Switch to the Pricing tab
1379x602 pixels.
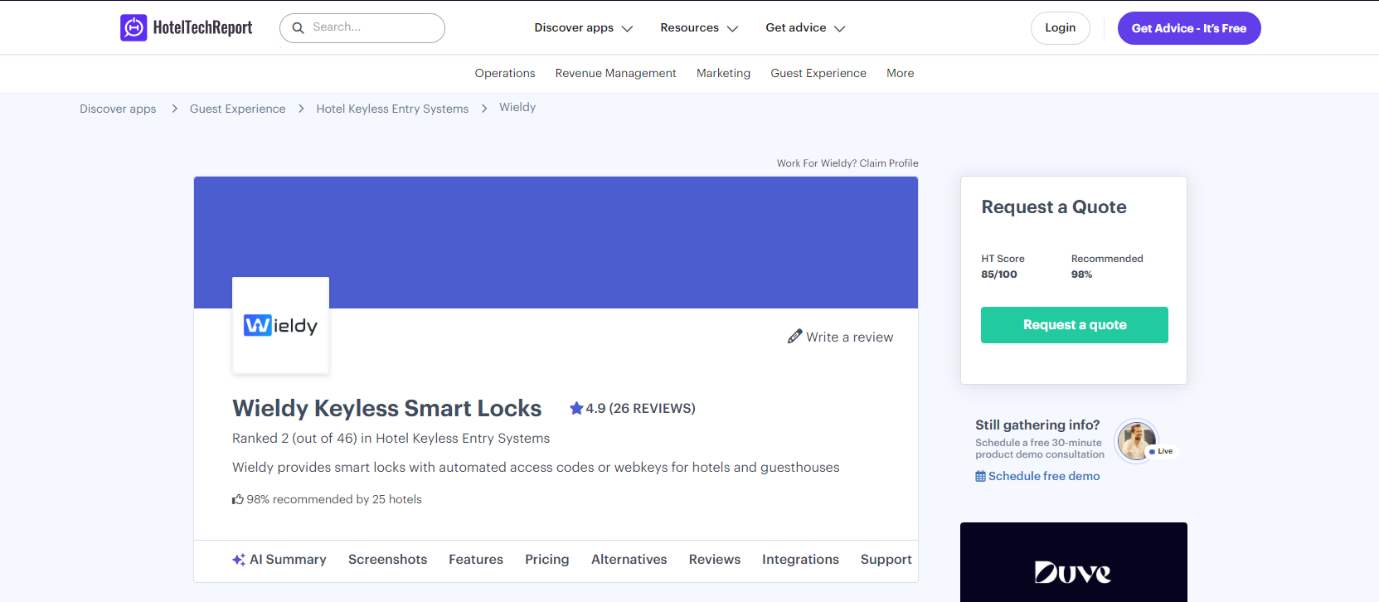pos(547,560)
